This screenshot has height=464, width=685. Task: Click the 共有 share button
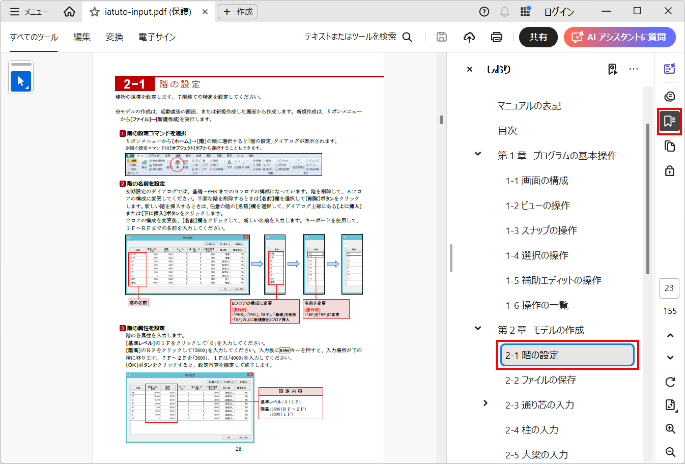coord(538,37)
